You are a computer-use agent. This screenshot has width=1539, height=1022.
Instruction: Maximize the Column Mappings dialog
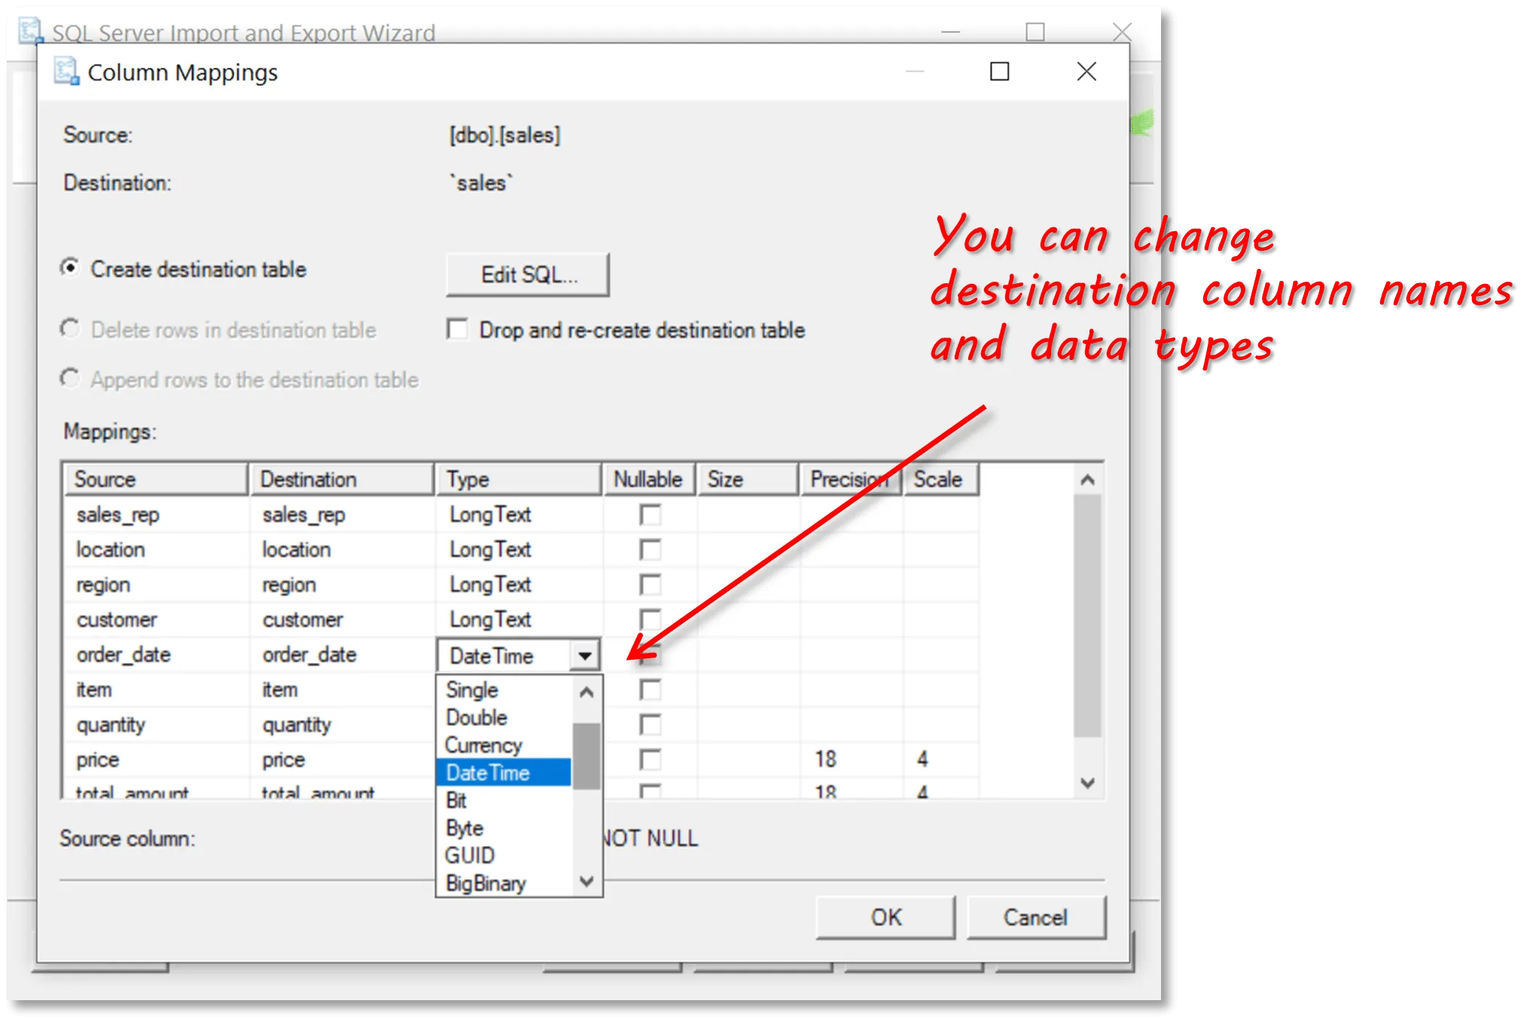pos(999,72)
